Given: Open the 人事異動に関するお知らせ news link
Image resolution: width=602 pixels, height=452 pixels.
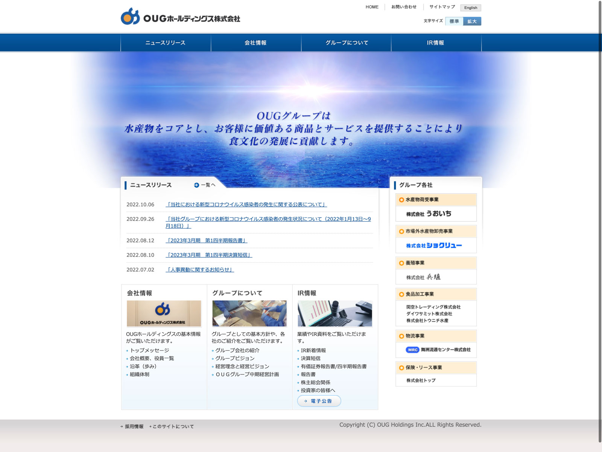Looking at the screenshot, I should pos(200,270).
